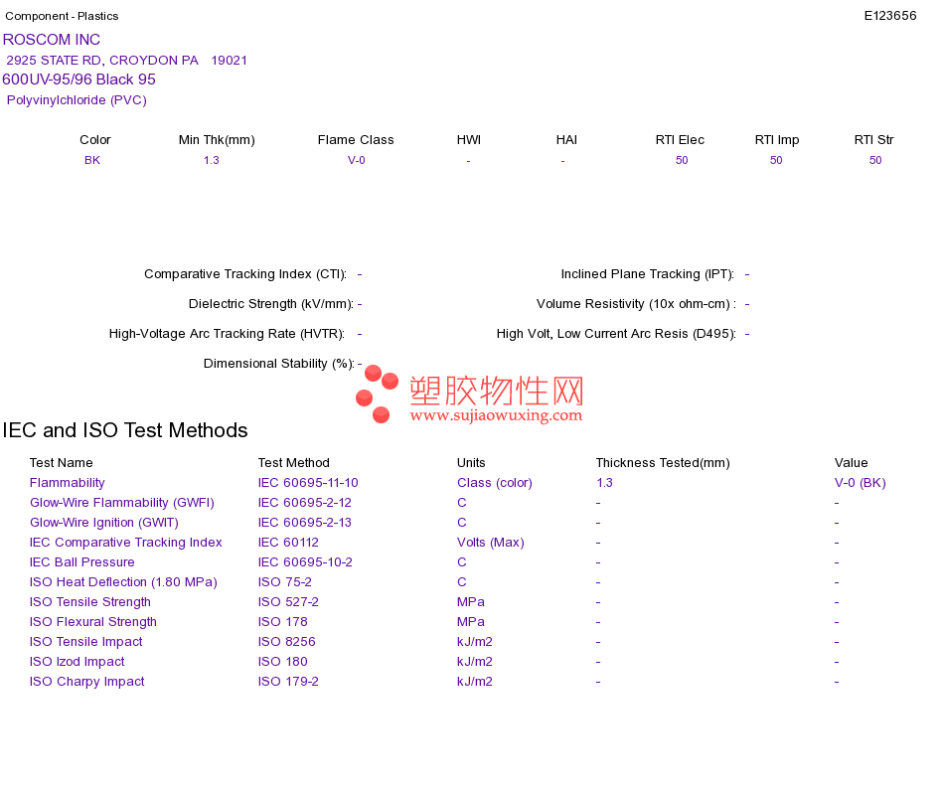Open the Glow-Wire Ignition (GWIT) link
Viewport: 944px width, 795px height.
pos(104,522)
